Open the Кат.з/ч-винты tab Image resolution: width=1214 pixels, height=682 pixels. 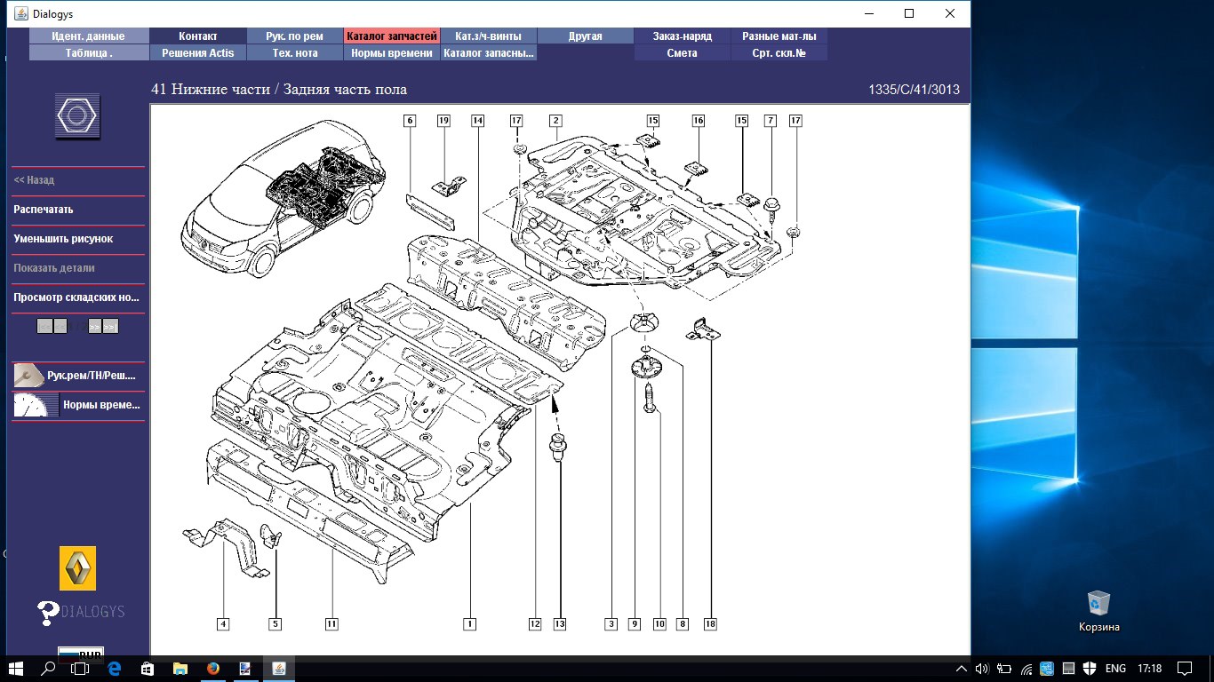pyautogui.click(x=489, y=36)
